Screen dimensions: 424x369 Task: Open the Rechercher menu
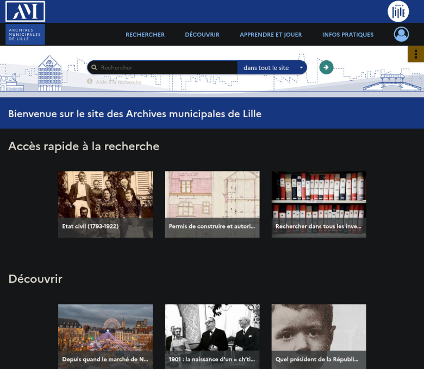click(145, 35)
